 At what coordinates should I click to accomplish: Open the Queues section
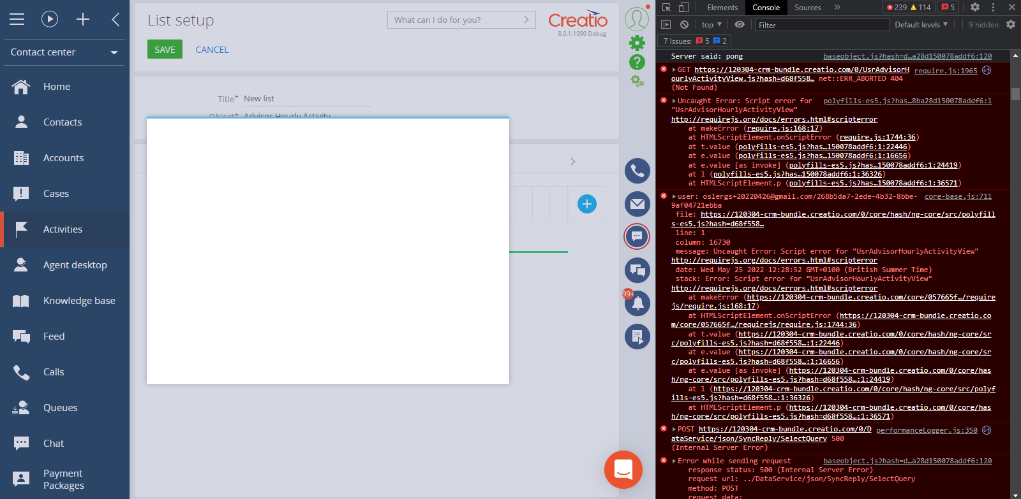pos(64,408)
